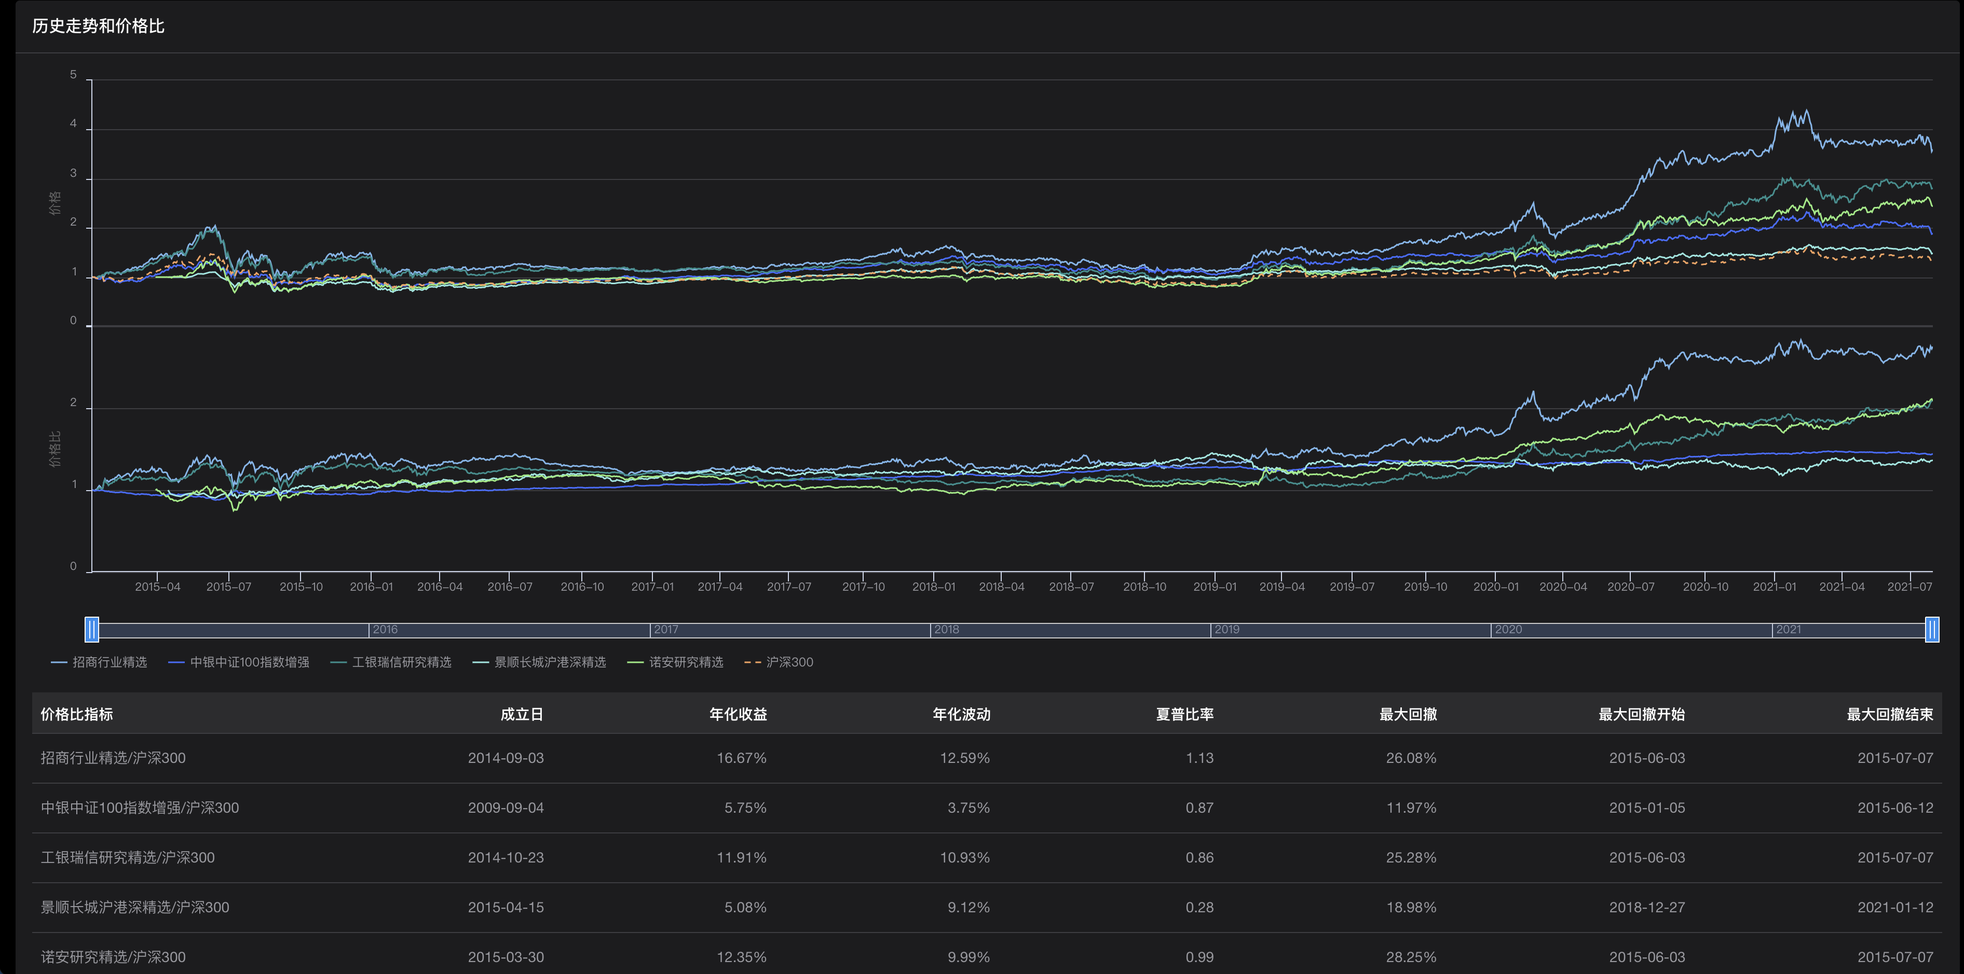Select the 中银中证100指数增强/沪深300 row
Image resolution: width=1964 pixels, height=974 pixels.
pyautogui.click(x=140, y=807)
